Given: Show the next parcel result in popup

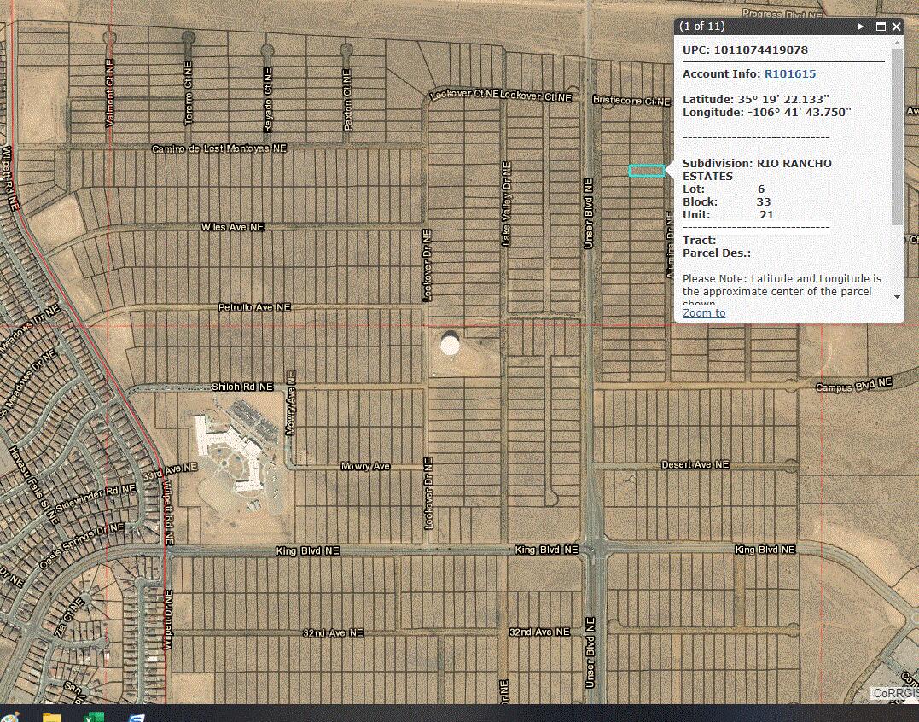Looking at the screenshot, I should (x=860, y=26).
